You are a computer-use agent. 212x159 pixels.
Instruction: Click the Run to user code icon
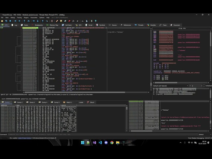pyautogui.click(x=47, y=21)
